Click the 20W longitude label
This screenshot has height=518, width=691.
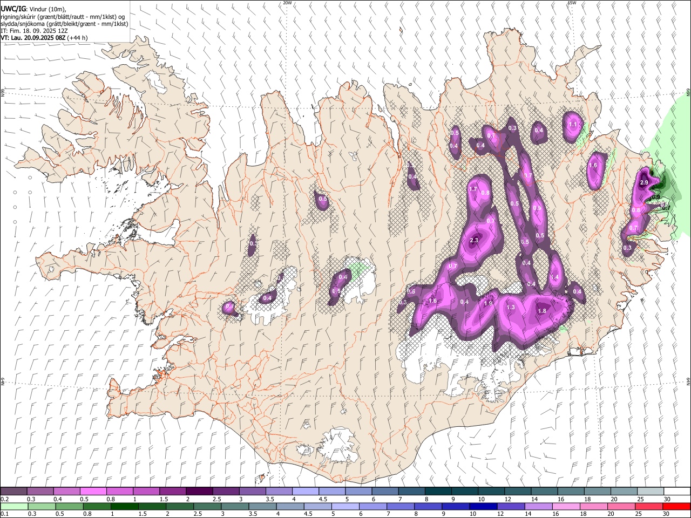pos(287,3)
